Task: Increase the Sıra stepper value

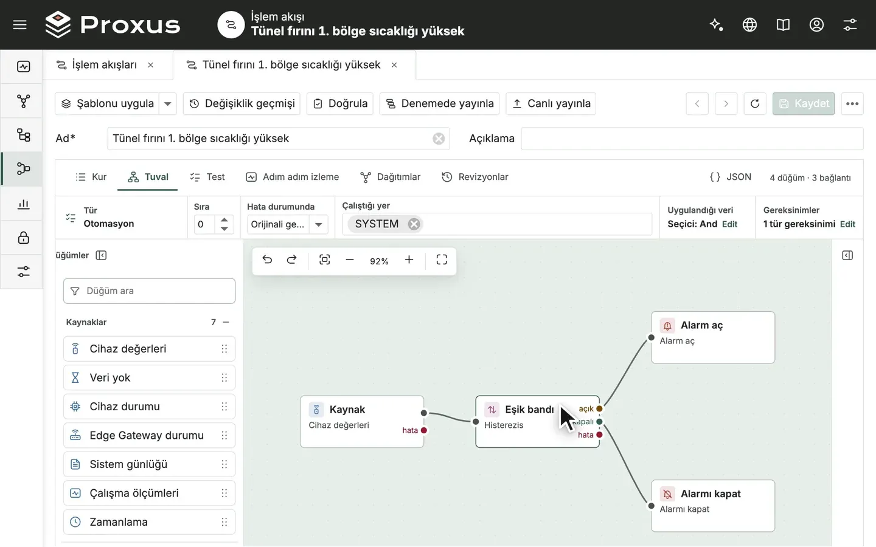Action: point(224,220)
